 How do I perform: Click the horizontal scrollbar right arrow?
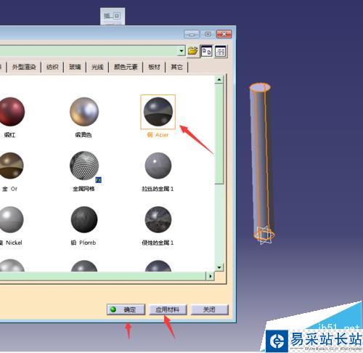(x=211, y=276)
